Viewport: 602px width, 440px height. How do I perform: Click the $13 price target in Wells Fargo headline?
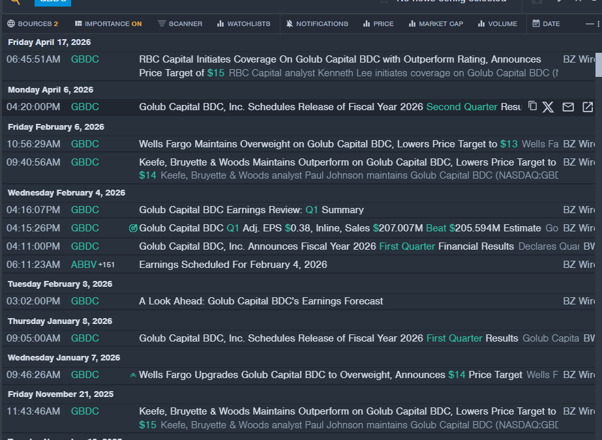click(509, 144)
